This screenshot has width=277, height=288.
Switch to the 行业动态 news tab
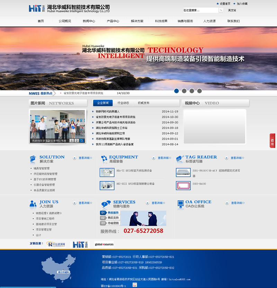tap(123, 103)
